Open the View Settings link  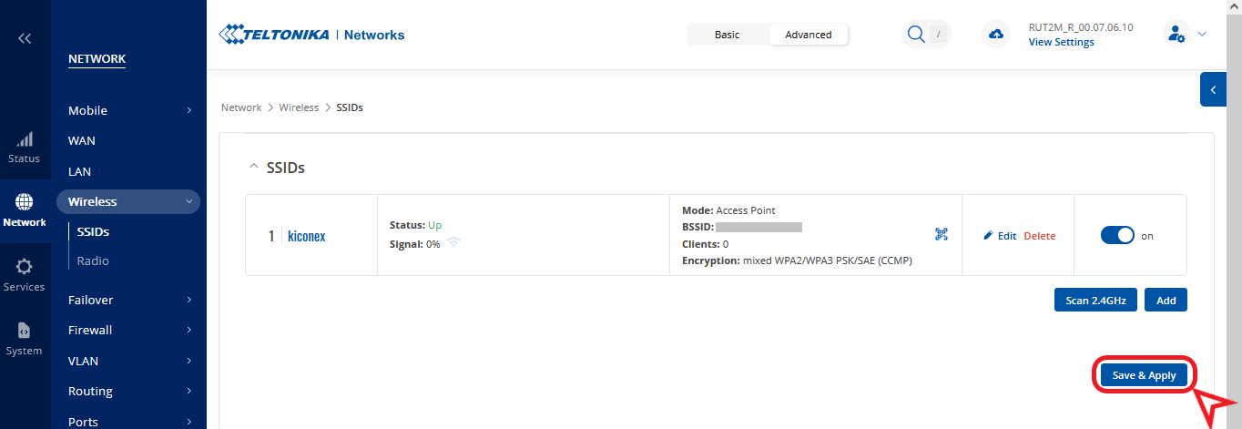tap(1061, 42)
